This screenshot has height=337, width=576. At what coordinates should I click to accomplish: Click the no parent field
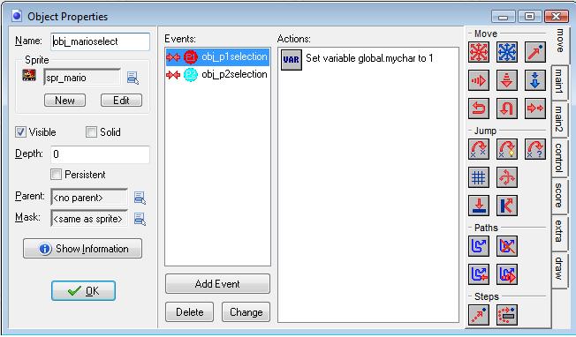(x=89, y=198)
